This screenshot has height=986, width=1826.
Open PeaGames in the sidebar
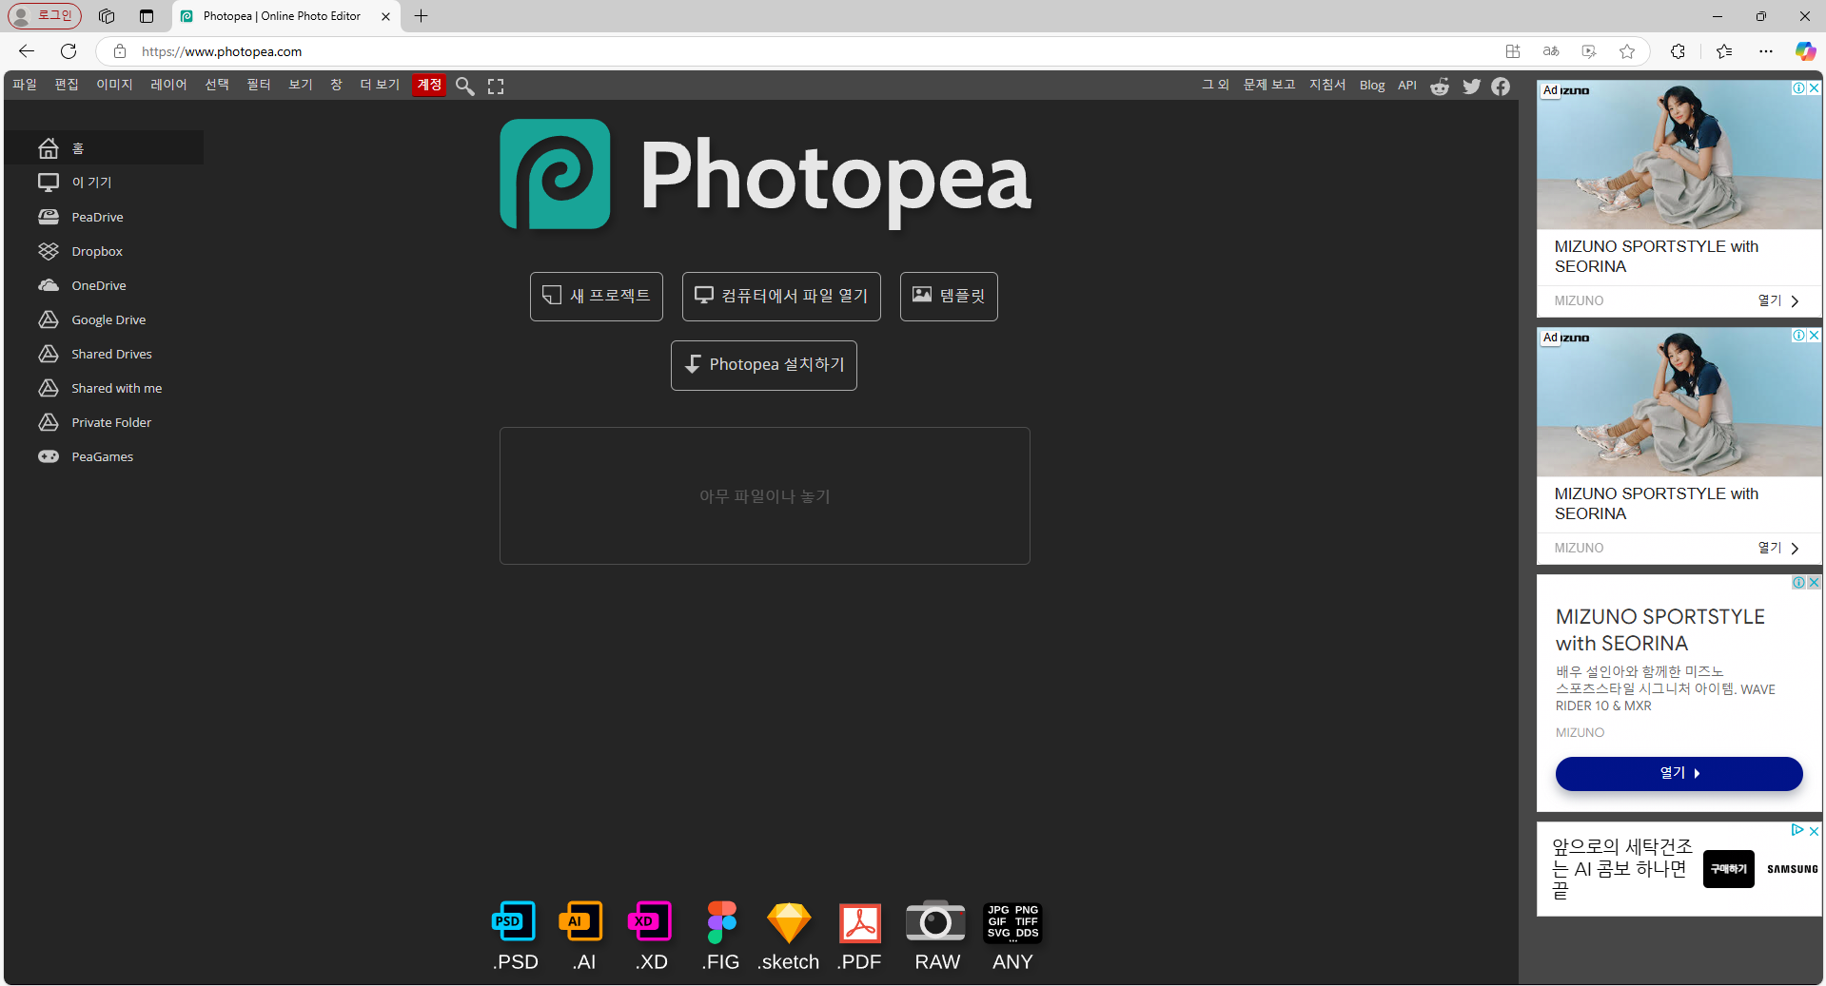(x=104, y=456)
